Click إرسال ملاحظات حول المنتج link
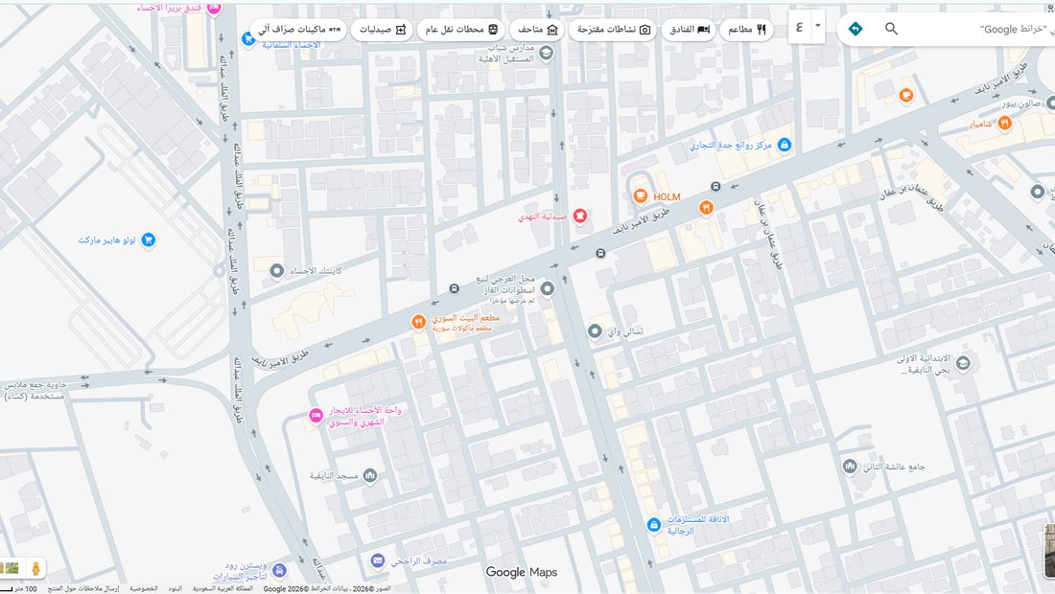1055x594 pixels. (83, 588)
